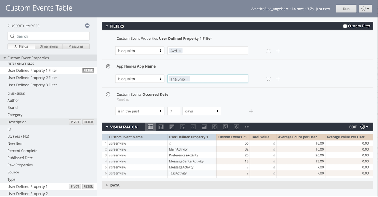Choose the single value visualization

coord(236,127)
